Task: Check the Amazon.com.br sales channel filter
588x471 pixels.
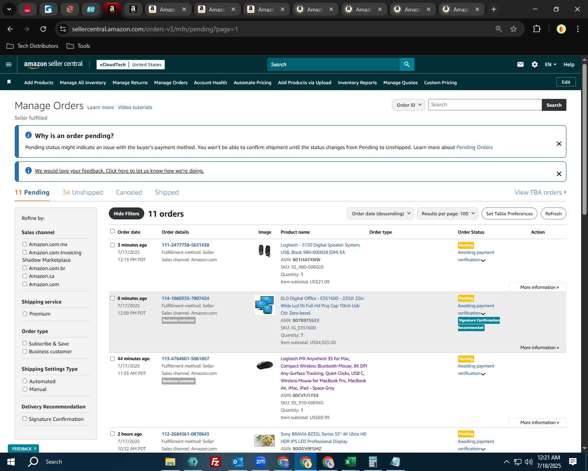Action: pyautogui.click(x=25, y=268)
